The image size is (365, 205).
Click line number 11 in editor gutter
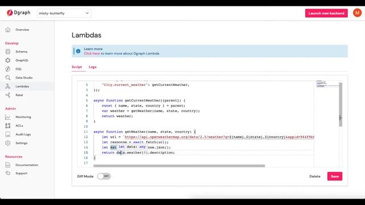pos(86,132)
